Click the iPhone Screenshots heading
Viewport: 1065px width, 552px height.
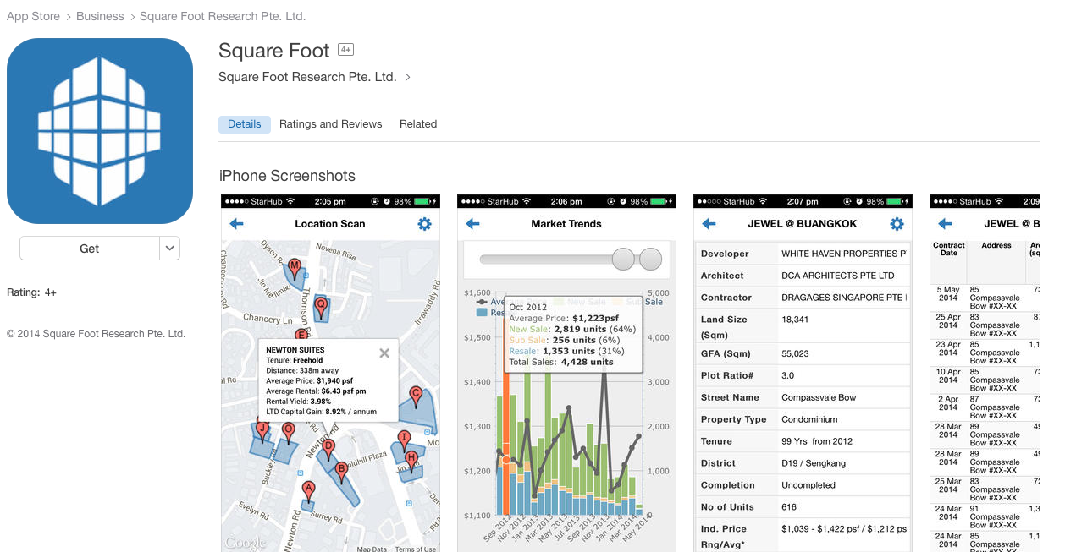click(287, 176)
